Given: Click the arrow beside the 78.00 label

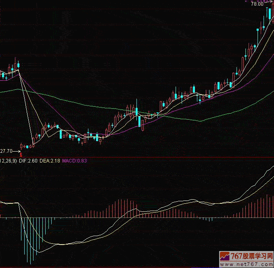Looking at the screenshot, I should [x=268, y=4].
